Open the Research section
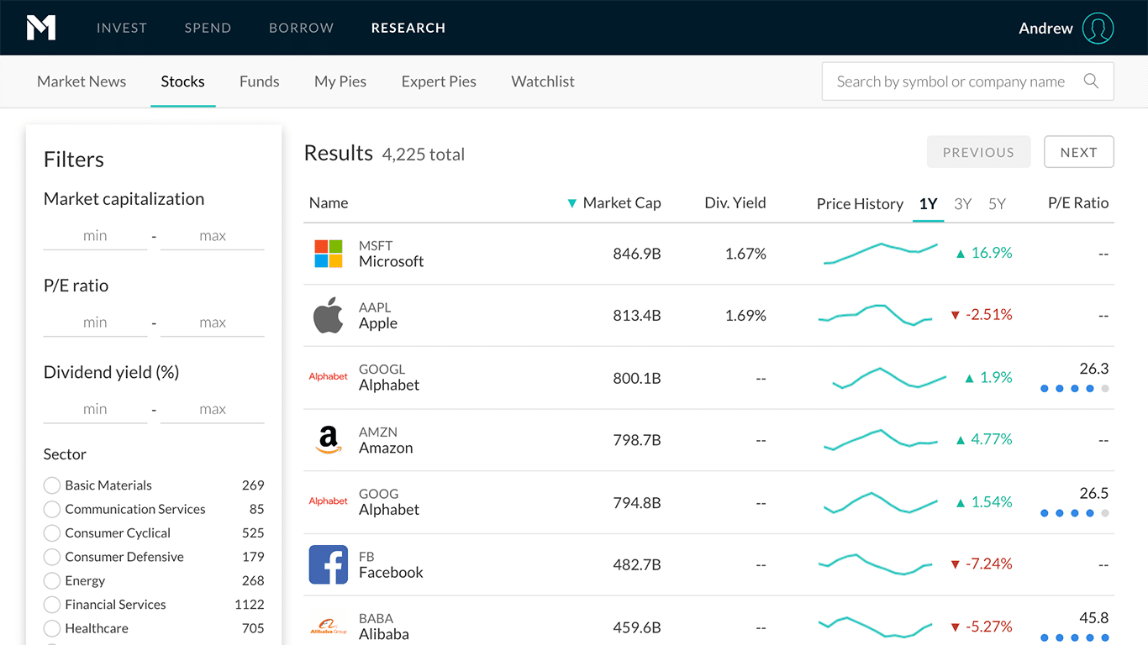 click(408, 28)
